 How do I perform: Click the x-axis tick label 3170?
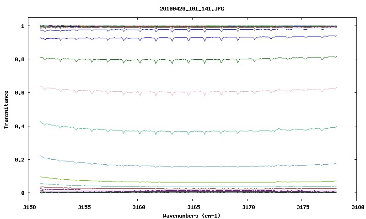(248, 207)
